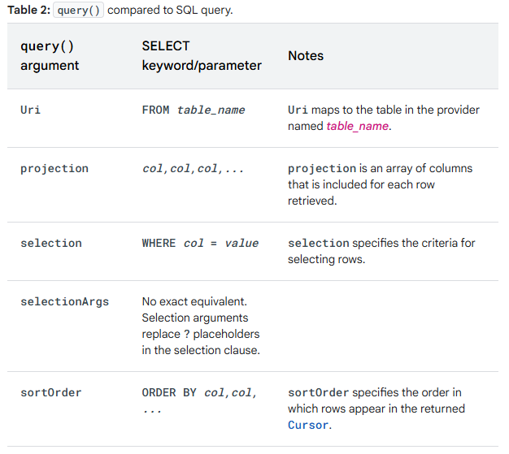Click the 'FROM table_name' code cell
The height and width of the screenshot is (454, 509).
[x=194, y=110]
